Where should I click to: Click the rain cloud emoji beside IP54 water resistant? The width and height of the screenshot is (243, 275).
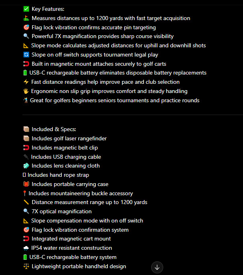pyautogui.click(x=26, y=248)
